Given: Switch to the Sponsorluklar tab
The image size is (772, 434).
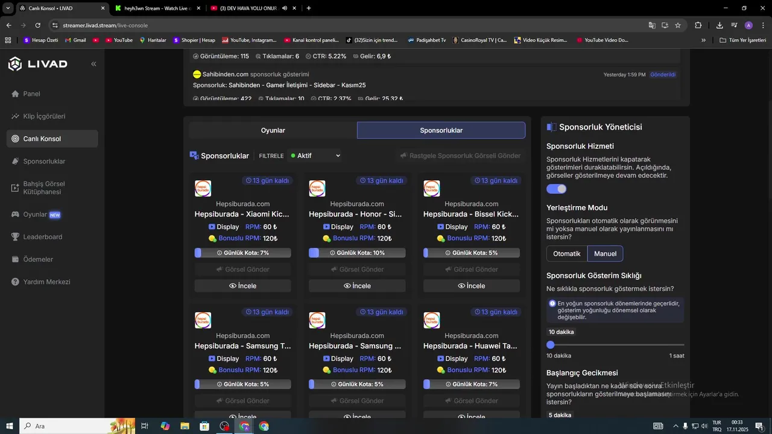Looking at the screenshot, I should coord(441,130).
